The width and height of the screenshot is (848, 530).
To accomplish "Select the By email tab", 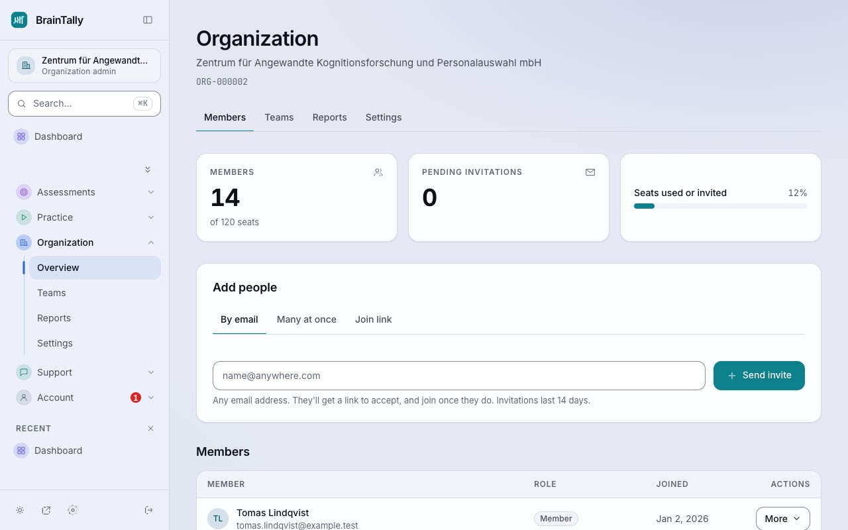I will coord(239,319).
